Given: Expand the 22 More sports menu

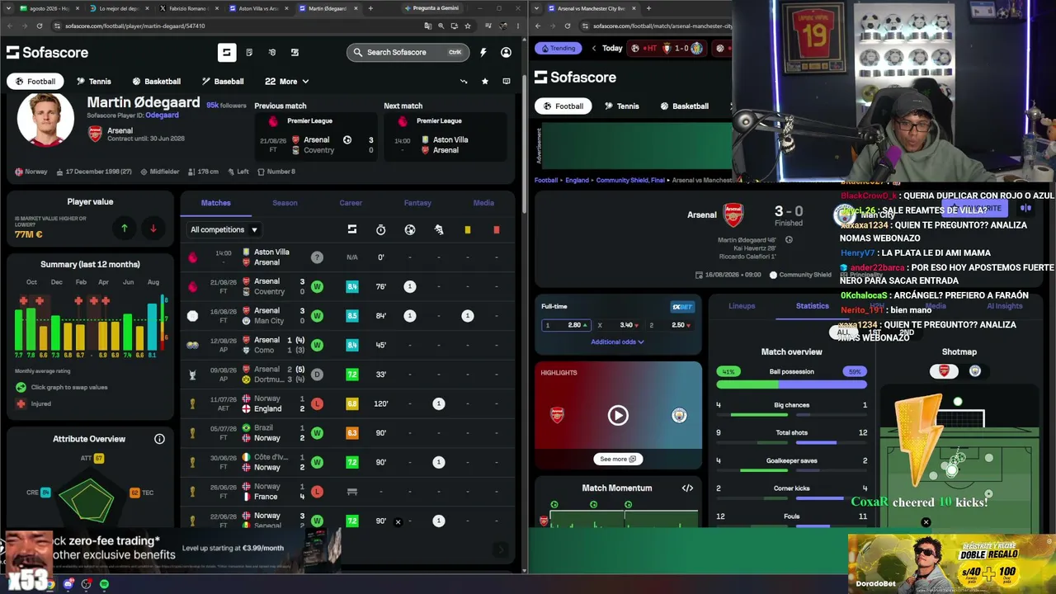Looking at the screenshot, I should (x=287, y=82).
